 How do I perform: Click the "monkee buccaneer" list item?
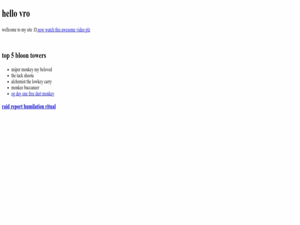pos(25,88)
